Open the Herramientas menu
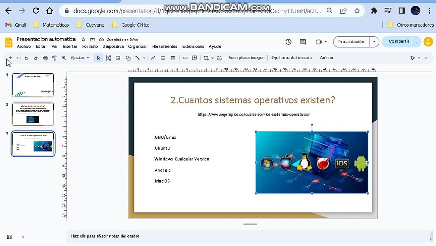This screenshot has height=246, width=436. pos(165,46)
